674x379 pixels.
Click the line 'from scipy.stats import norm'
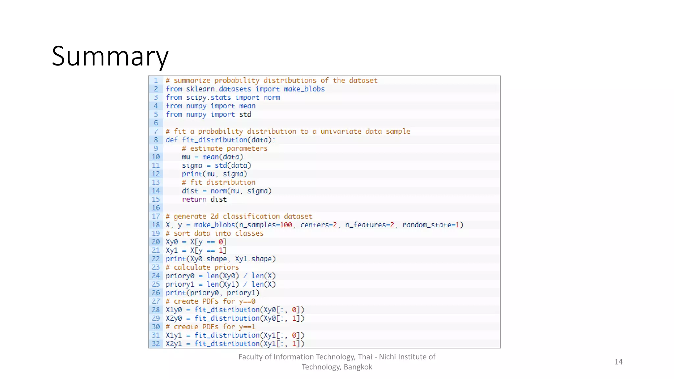(223, 98)
